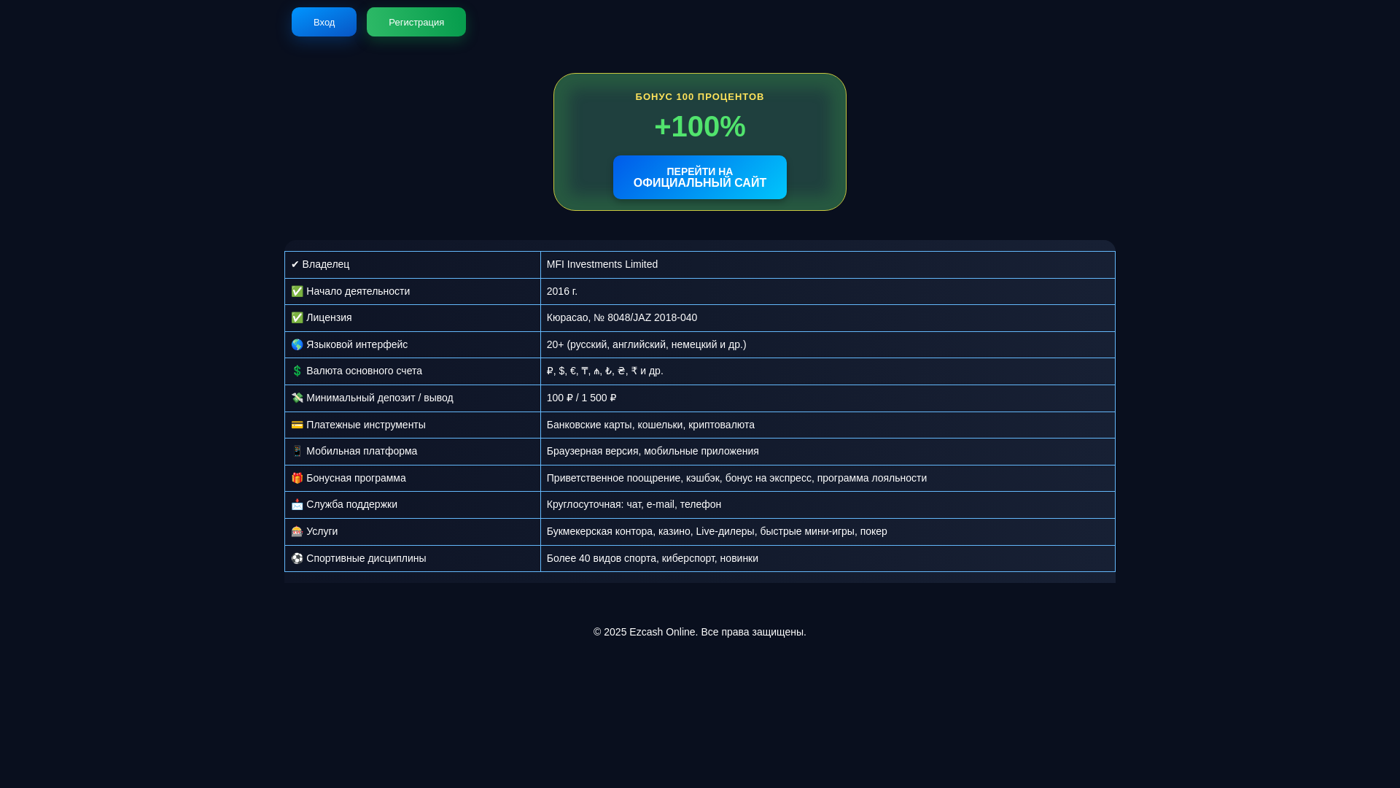This screenshot has height=788, width=1400.
Task: Click the soccer ball icon beside Спортивные дисциплины
Action: [297, 558]
